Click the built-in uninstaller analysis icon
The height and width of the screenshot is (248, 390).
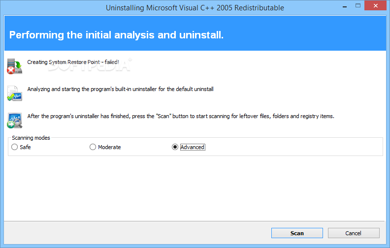[15, 93]
